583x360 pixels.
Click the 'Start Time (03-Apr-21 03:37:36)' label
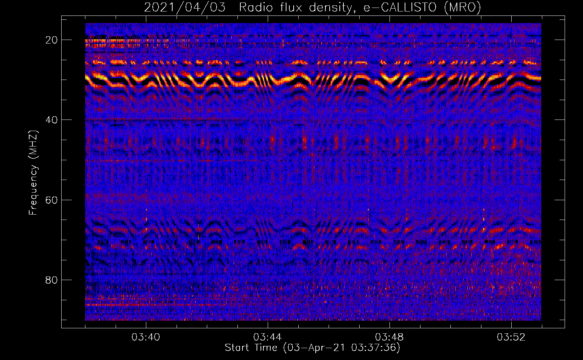click(x=312, y=348)
